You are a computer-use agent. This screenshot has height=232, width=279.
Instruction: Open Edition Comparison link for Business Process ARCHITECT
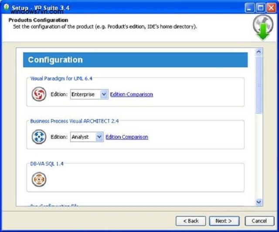tap(127, 137)
